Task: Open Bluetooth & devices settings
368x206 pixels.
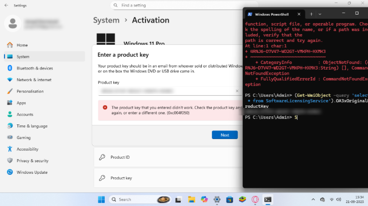Action: (45, 68)
